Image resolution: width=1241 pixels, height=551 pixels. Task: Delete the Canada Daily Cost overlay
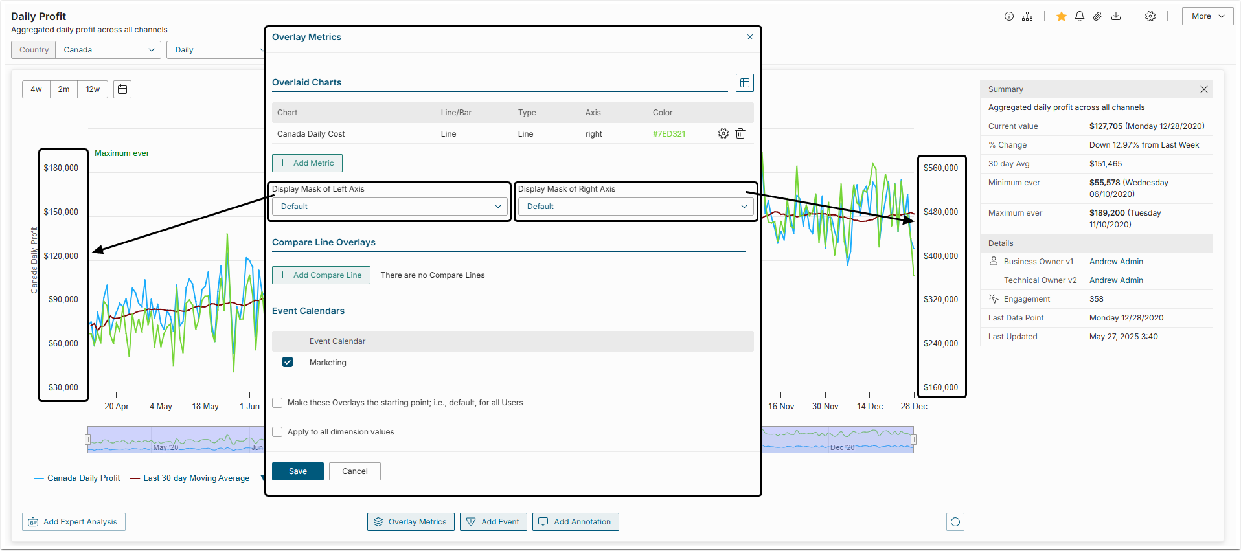tap(740, 133)
